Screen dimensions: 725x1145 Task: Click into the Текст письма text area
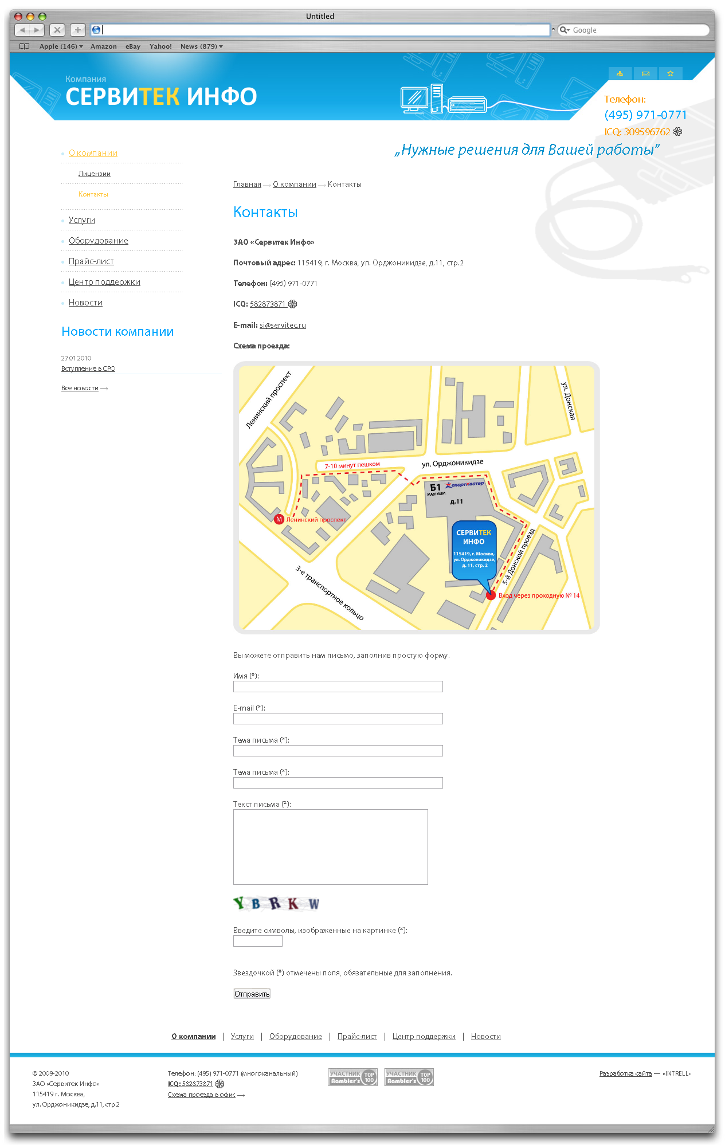click(331, 847)
